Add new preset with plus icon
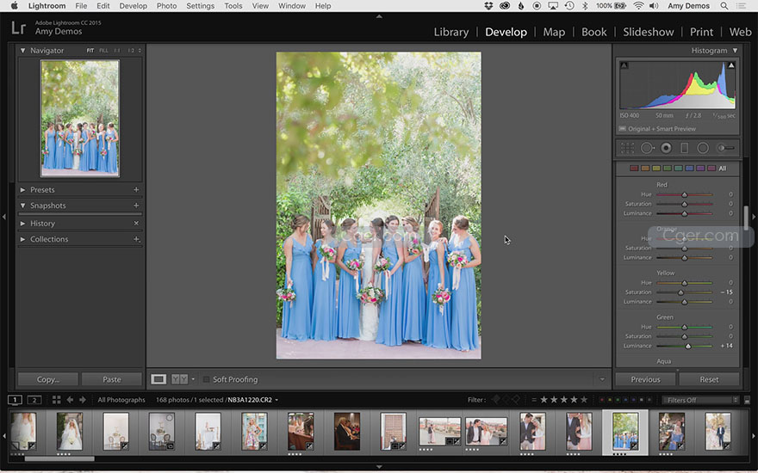This screenshot has width=758, height=473. coord(136,190)
